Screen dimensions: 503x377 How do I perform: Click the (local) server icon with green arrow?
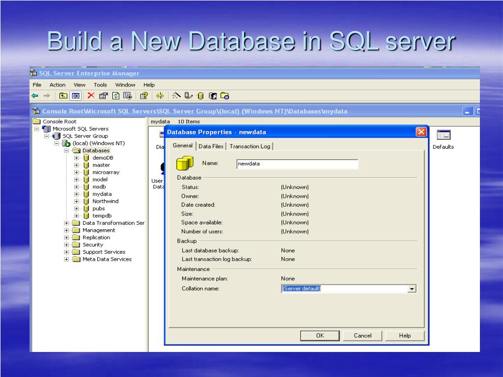coord(66,143)
